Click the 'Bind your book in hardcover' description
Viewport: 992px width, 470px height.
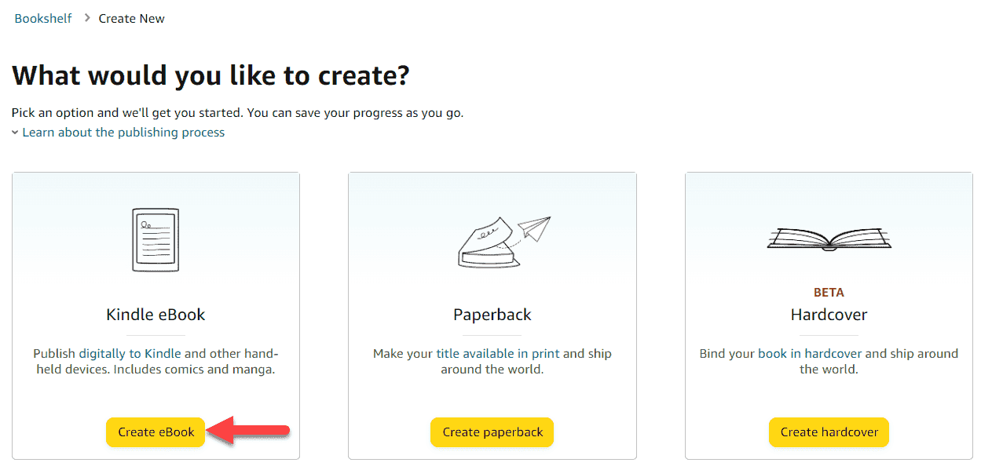pos(829,361)
